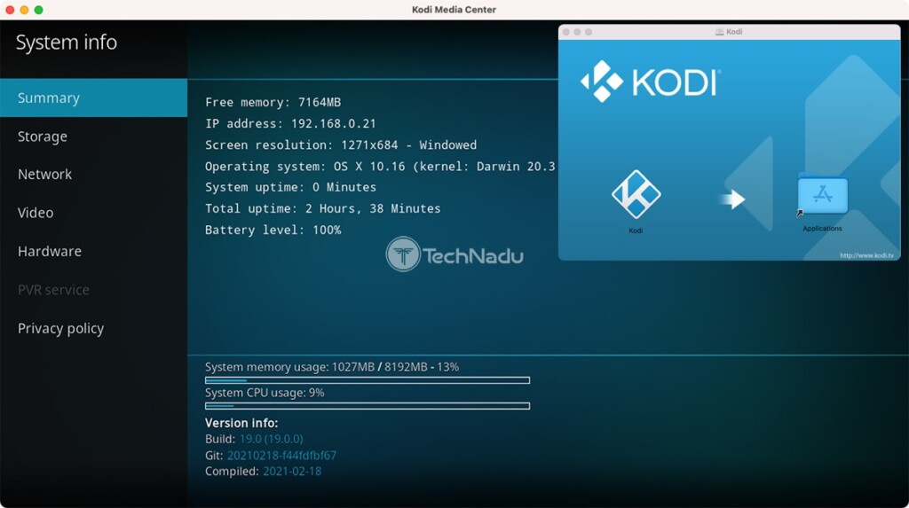The image size is (909, 508).
Task: Click the Kodi app icon in installer window
Action: point(636,195)
